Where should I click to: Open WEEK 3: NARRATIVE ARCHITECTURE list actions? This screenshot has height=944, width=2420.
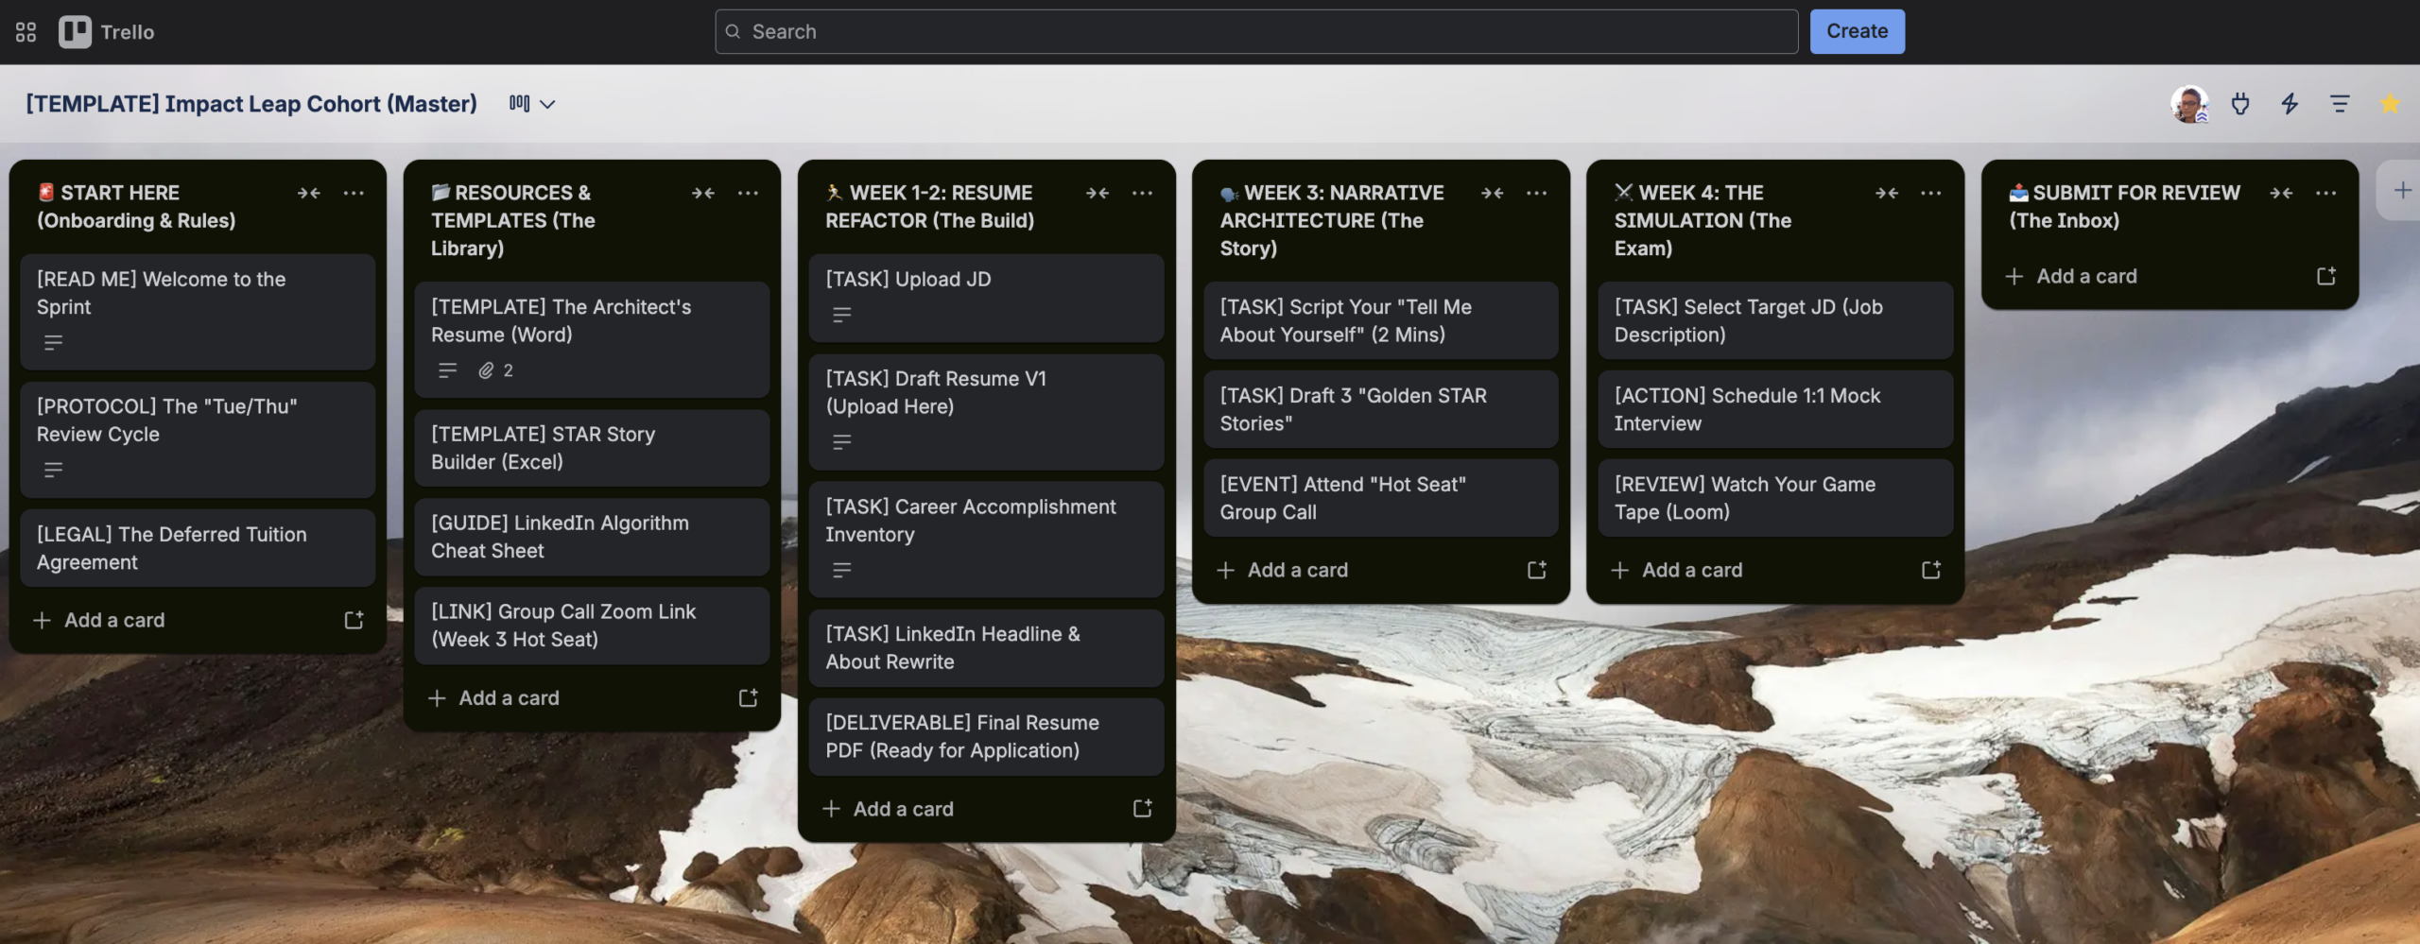1536,193
